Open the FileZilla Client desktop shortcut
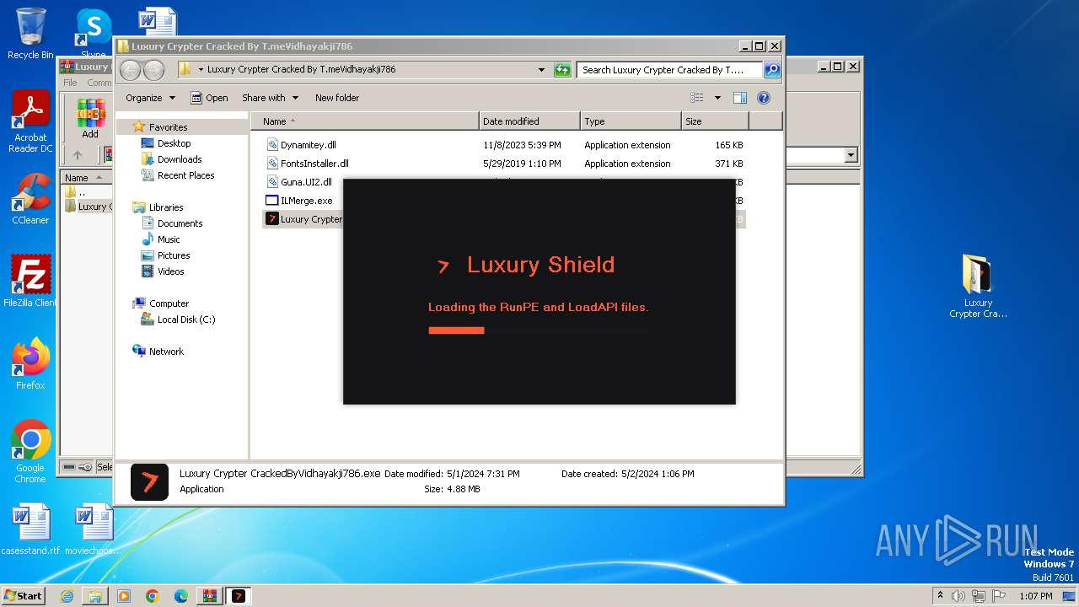 coord(30,282)
